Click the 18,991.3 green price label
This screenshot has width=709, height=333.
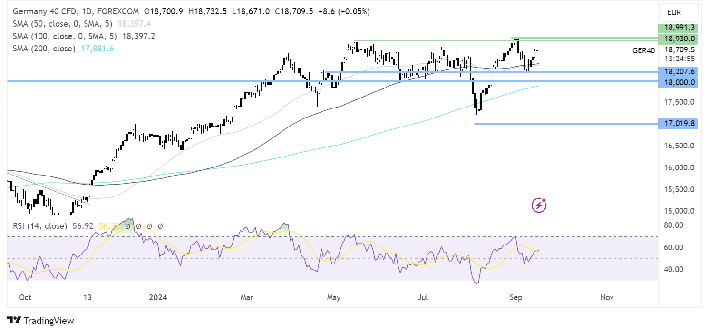[679, 28]
